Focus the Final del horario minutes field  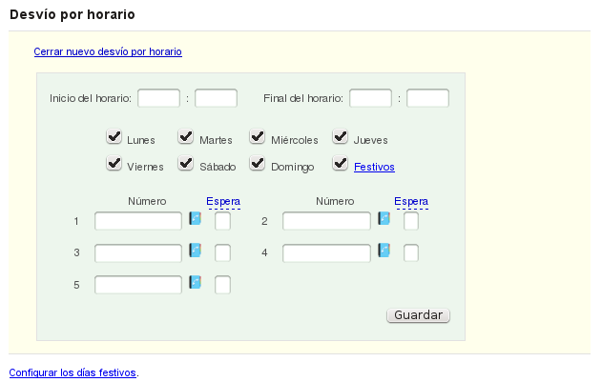pyautogui.click(x=427, y=98)
